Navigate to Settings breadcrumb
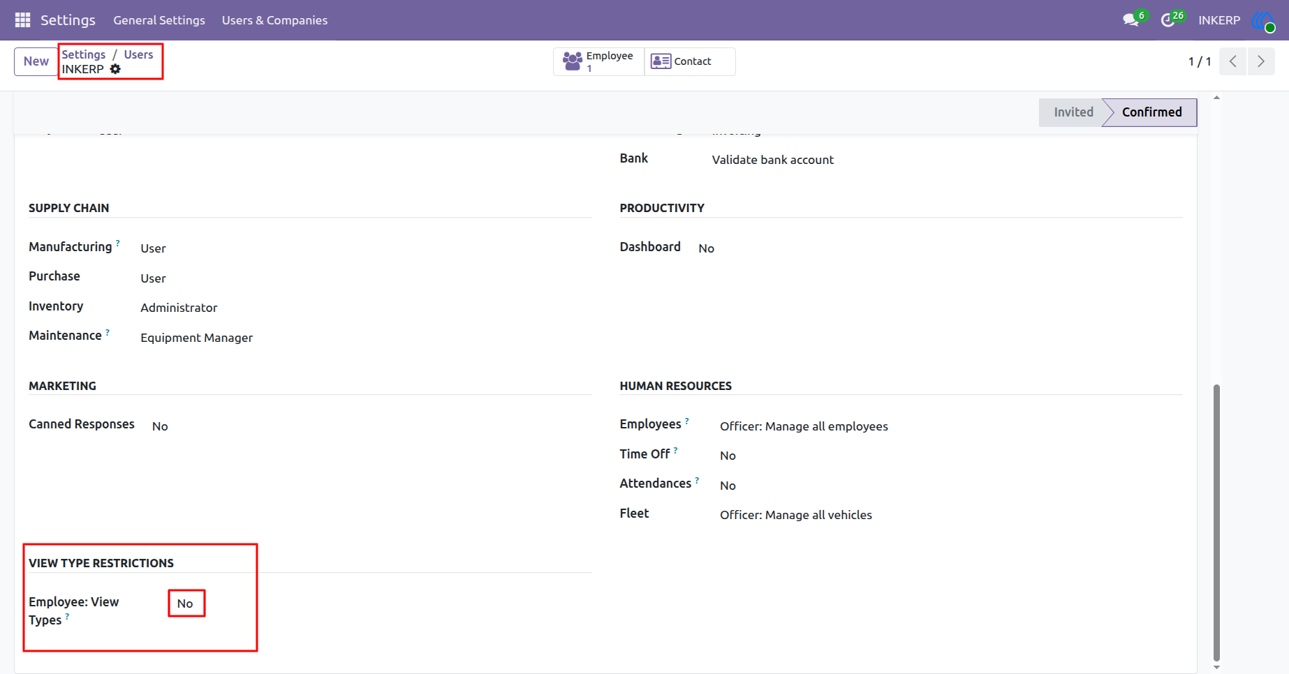The width and height of the screenshot is (1289, 674). tap(84, 54)
